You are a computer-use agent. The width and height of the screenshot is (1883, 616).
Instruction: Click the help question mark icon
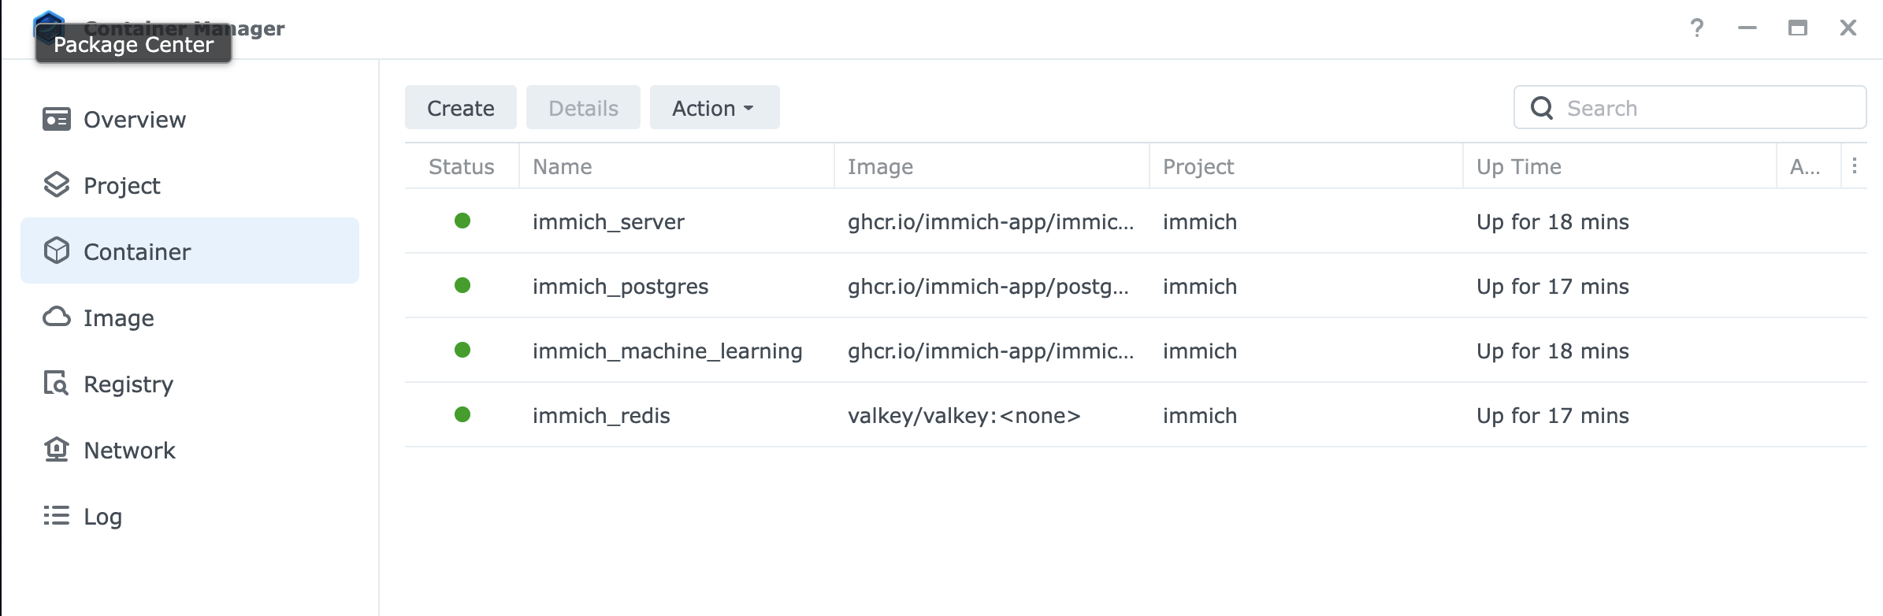coord(1697,28)
